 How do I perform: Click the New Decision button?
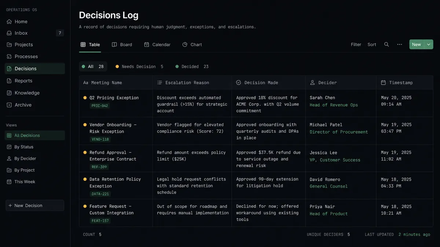[x=35, y=205]
